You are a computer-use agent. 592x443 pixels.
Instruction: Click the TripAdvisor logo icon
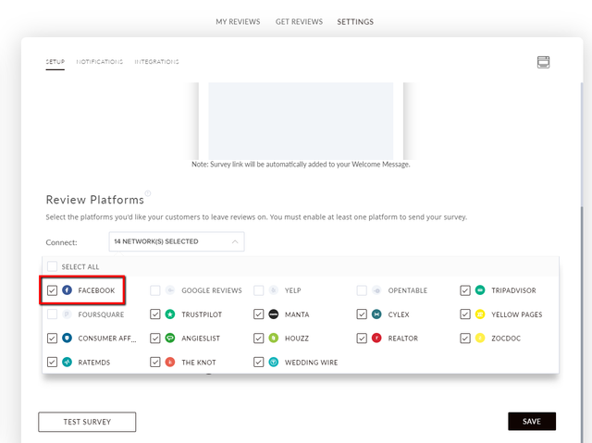pyautogui.click(x=480, y=290)
